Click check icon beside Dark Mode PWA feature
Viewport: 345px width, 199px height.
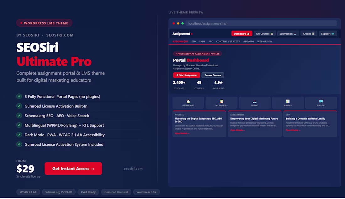19,135
